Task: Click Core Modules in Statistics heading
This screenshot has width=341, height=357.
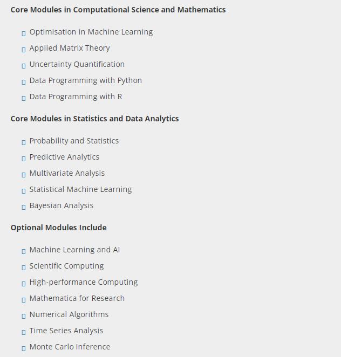Action: pyautogui.click(x=94, y=119)
